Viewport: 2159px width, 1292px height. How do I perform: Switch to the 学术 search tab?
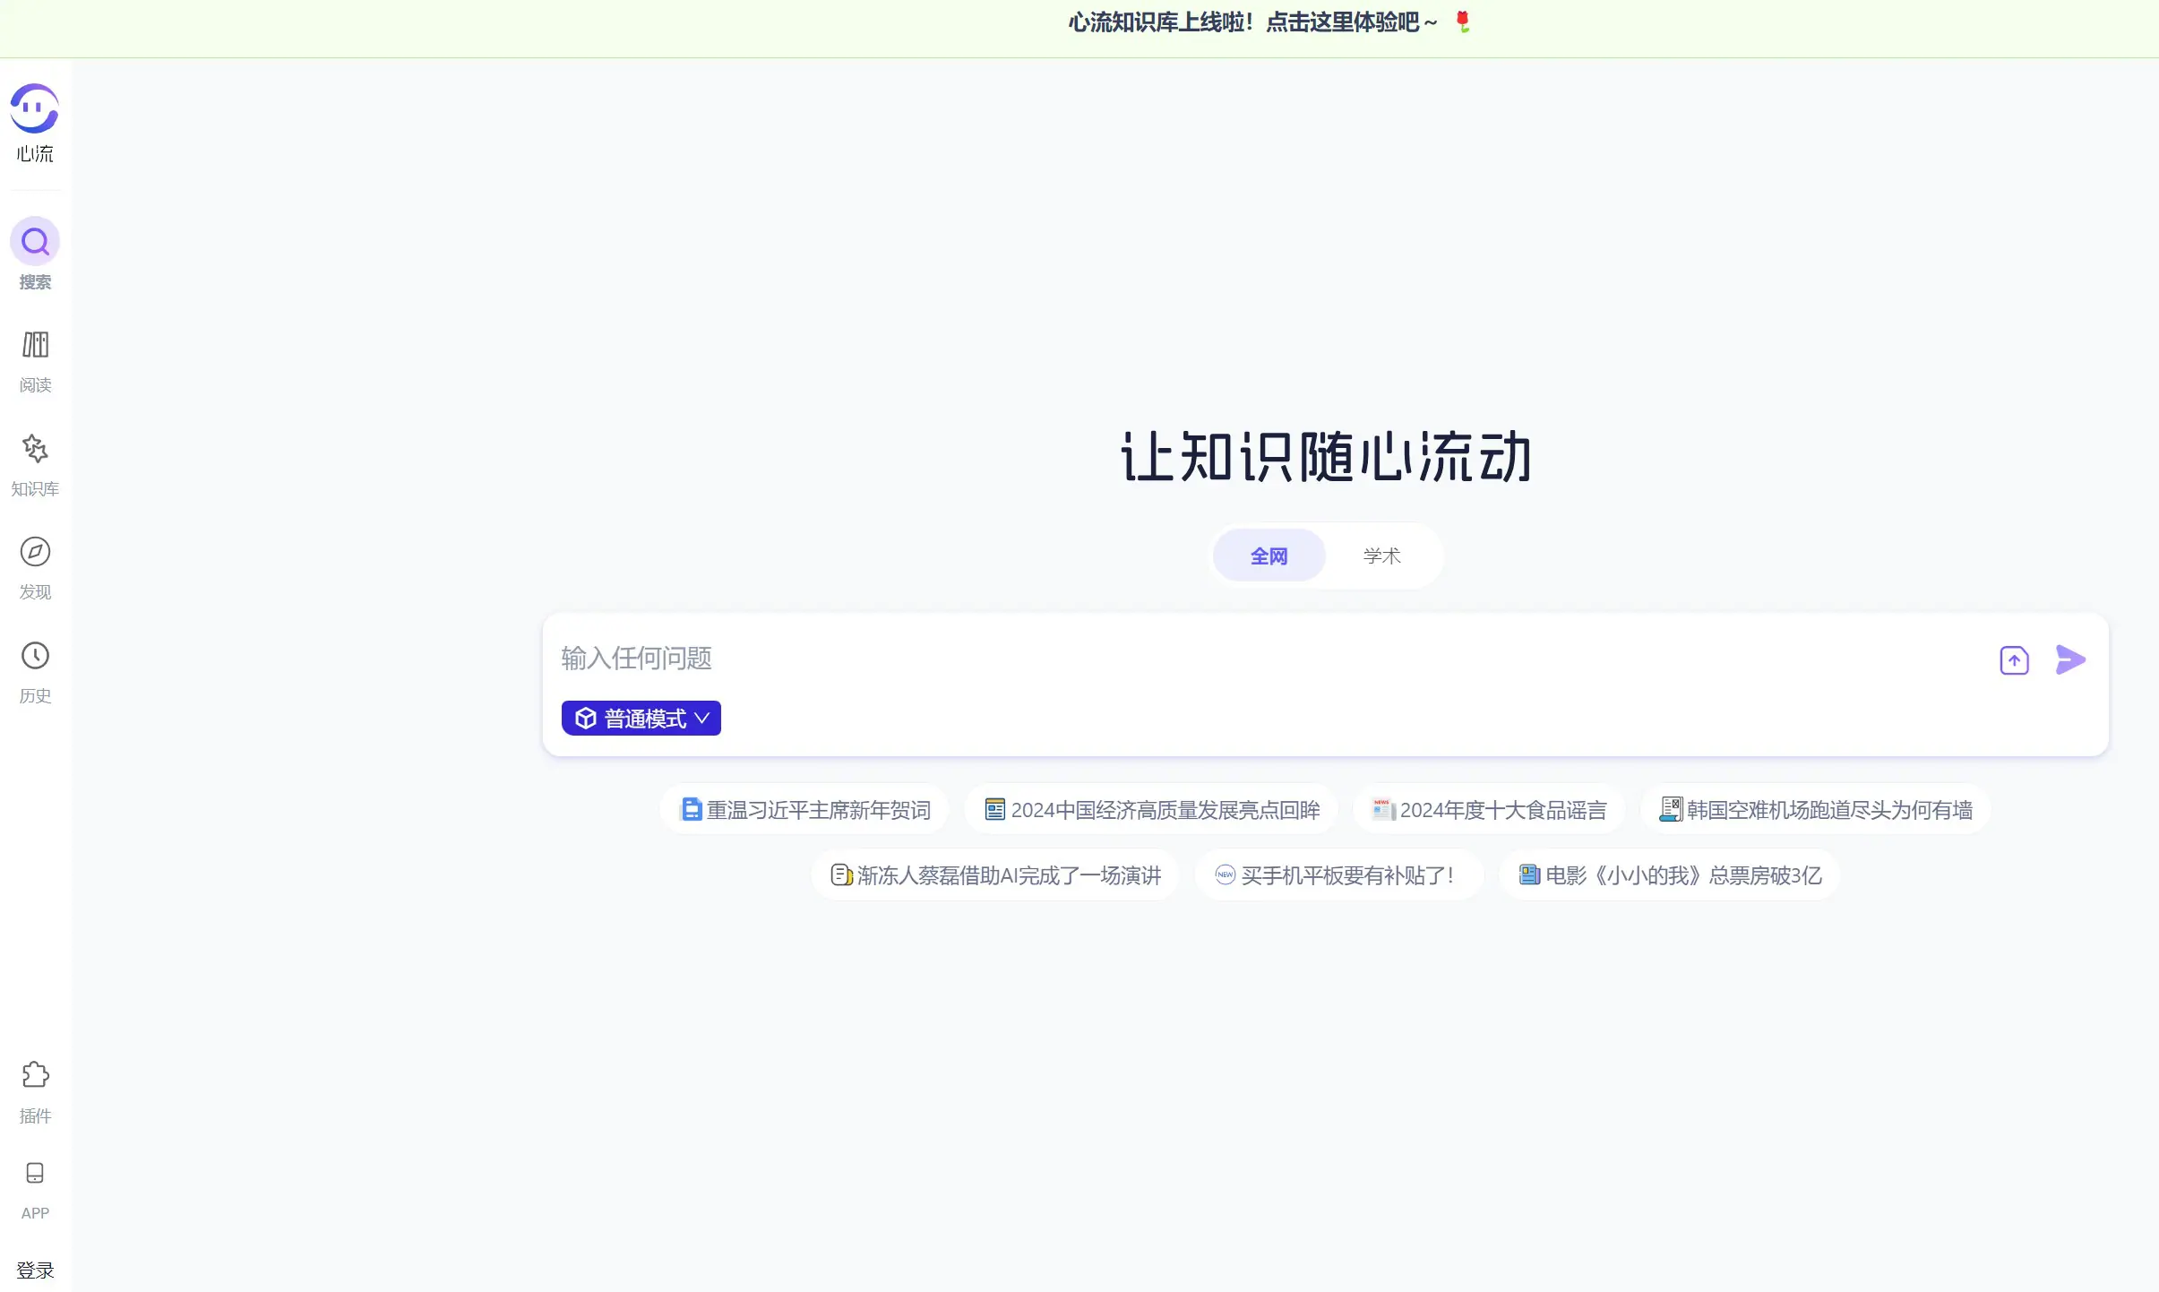(1382, 555)
